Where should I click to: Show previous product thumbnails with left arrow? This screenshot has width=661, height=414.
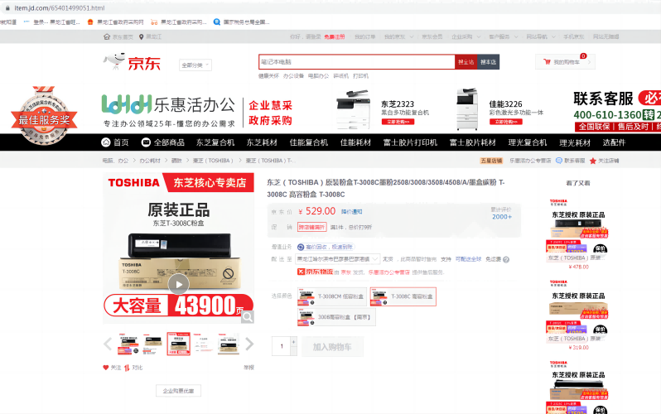108,344
